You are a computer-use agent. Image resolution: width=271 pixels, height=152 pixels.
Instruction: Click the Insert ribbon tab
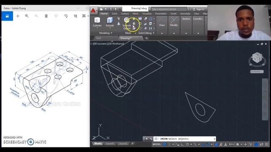(173, 14)
